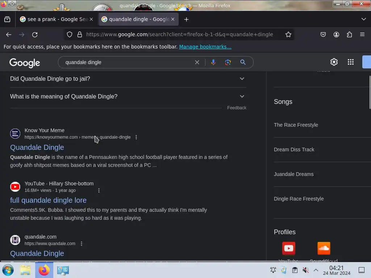Open the tracking protection shield icon
This screenshot has width=371, height=278.
tap(70, 34)
